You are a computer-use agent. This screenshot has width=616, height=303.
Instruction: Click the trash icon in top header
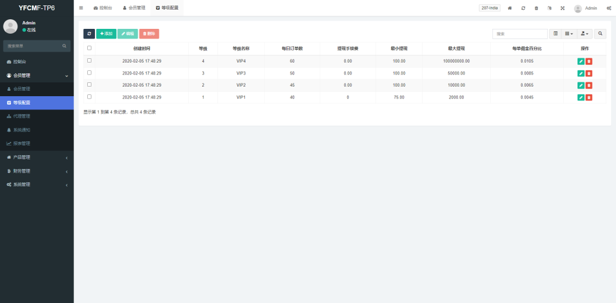pyautogui.click(x=536, y=8)
